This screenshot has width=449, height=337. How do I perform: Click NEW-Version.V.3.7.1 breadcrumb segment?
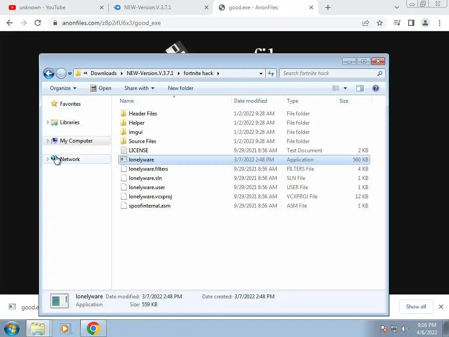coord(150,73)
